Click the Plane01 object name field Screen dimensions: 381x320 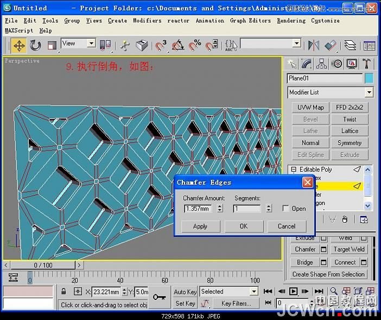(x=325, y=79)
